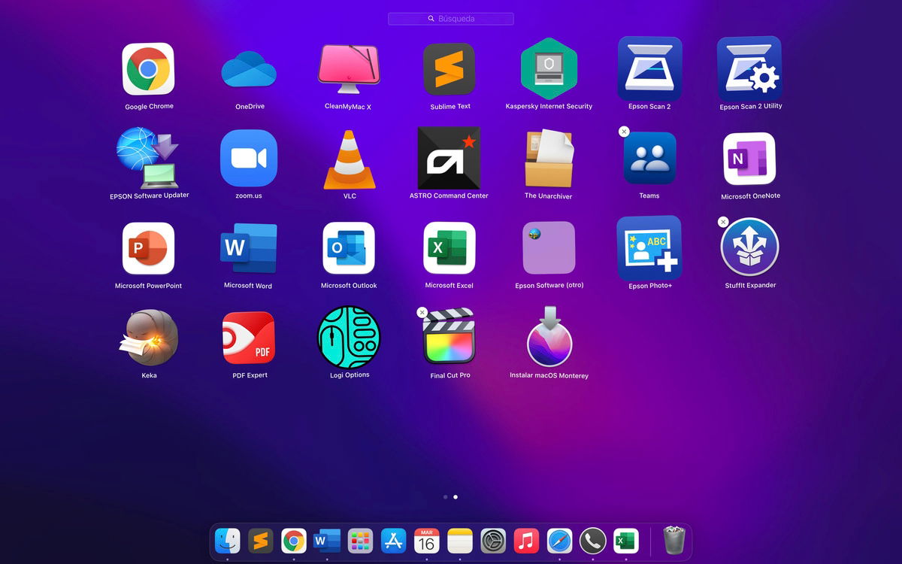The height and width of the screenshot is (564, 902).
Task: Delete StuffIt Expander with its X badge
Action: 723,222
